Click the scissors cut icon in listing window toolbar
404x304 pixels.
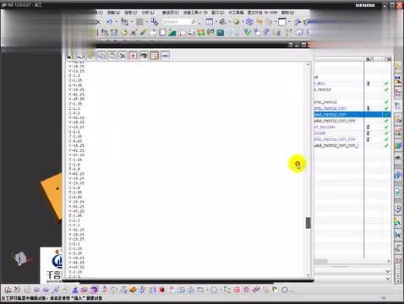[x=123, y=56]
